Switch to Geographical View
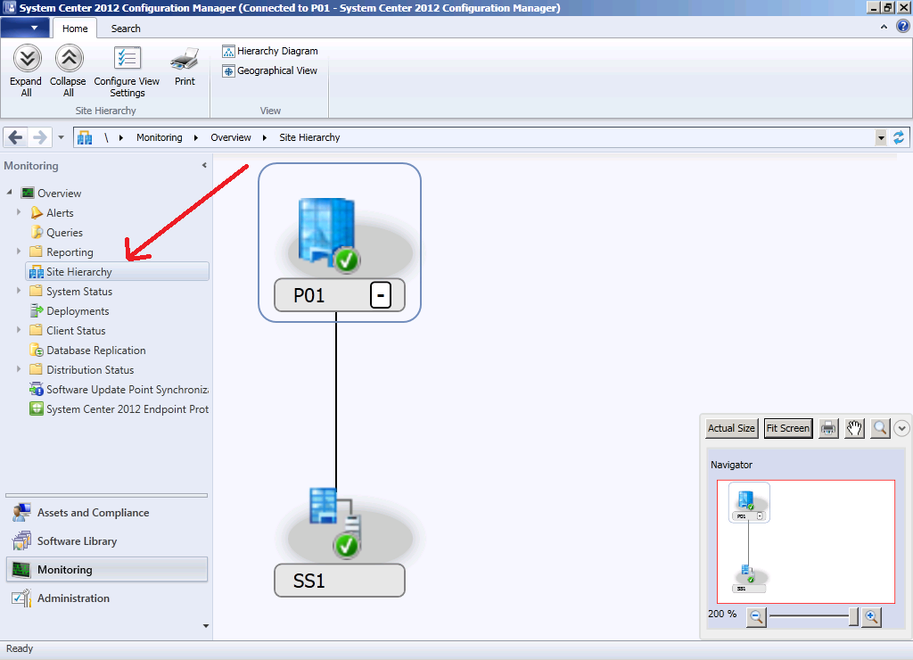 coord(270,70)
